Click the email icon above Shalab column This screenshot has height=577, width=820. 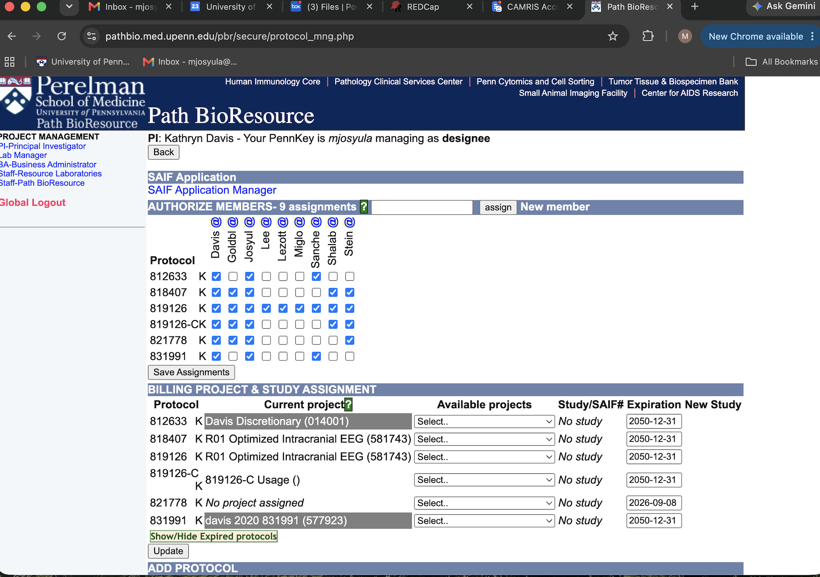[333, 222]
